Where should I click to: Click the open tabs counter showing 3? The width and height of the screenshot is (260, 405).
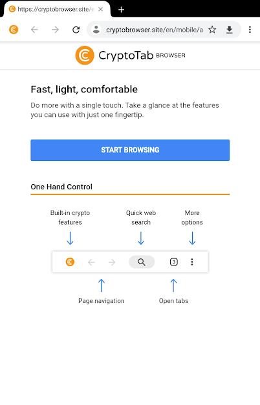173,262
